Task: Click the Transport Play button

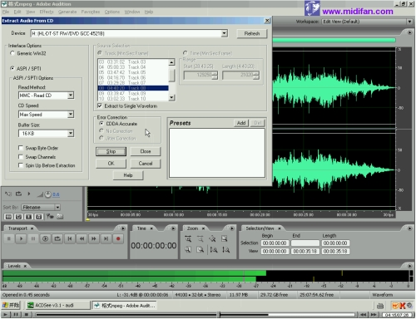Action: coord(21,238)
